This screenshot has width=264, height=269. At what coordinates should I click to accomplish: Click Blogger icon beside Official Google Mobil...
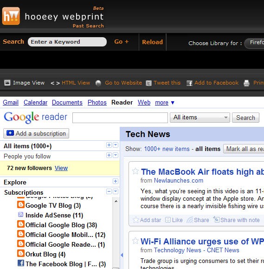(21, 234)
